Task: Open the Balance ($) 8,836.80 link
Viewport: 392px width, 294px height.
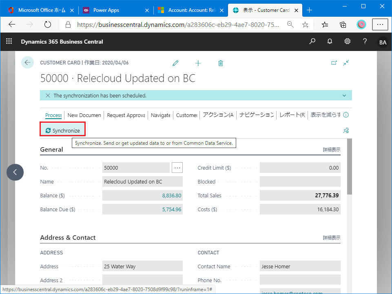Action: [171, 195]
